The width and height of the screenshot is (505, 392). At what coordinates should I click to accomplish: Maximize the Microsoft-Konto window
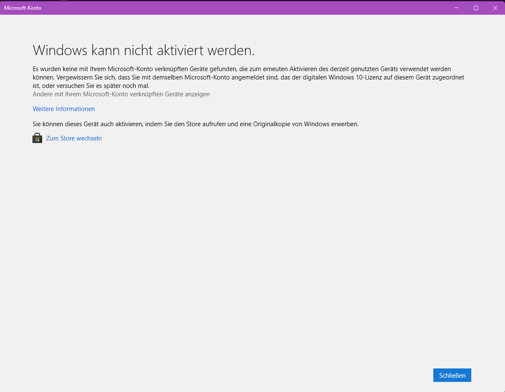475,8
